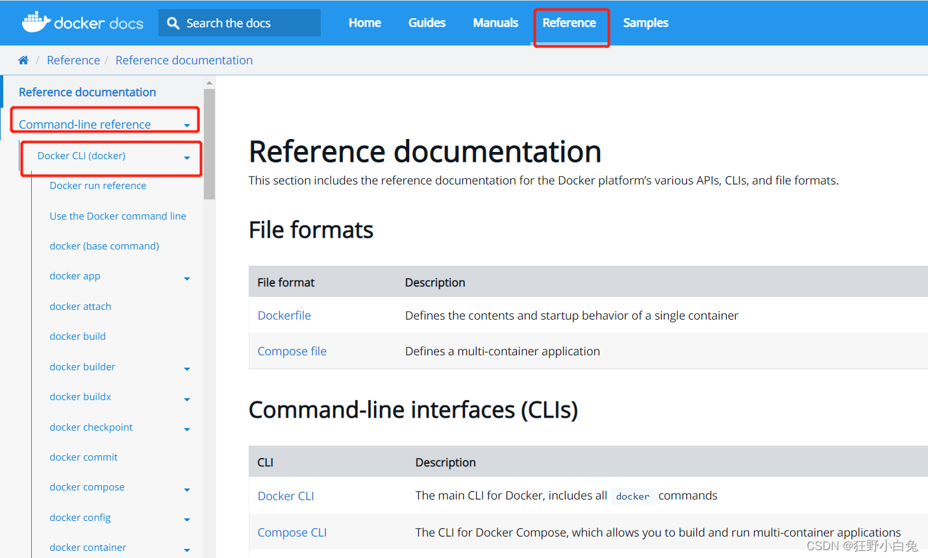Expand the docker app submenu arrow

[x=187, y=279]
